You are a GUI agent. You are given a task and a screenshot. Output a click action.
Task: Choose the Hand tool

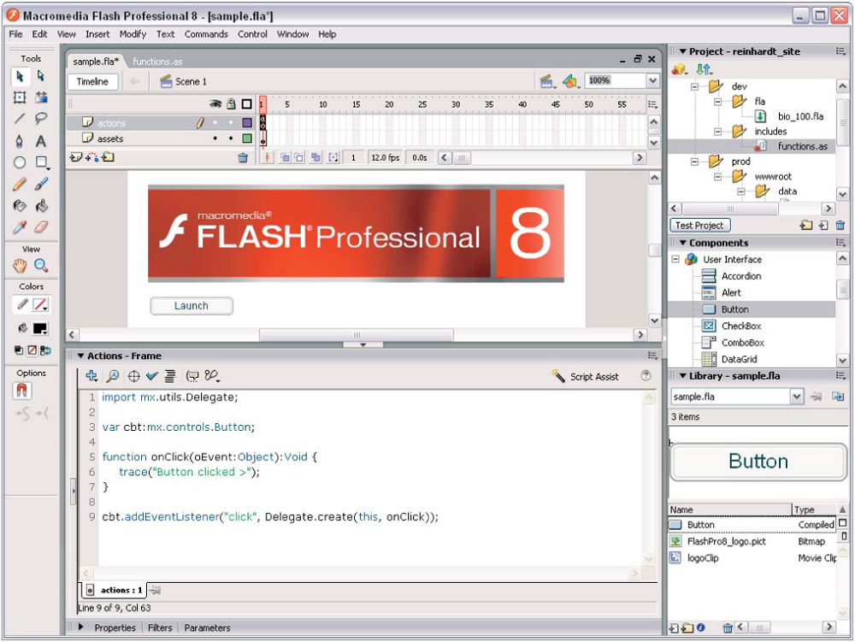[x=20, y=266]
